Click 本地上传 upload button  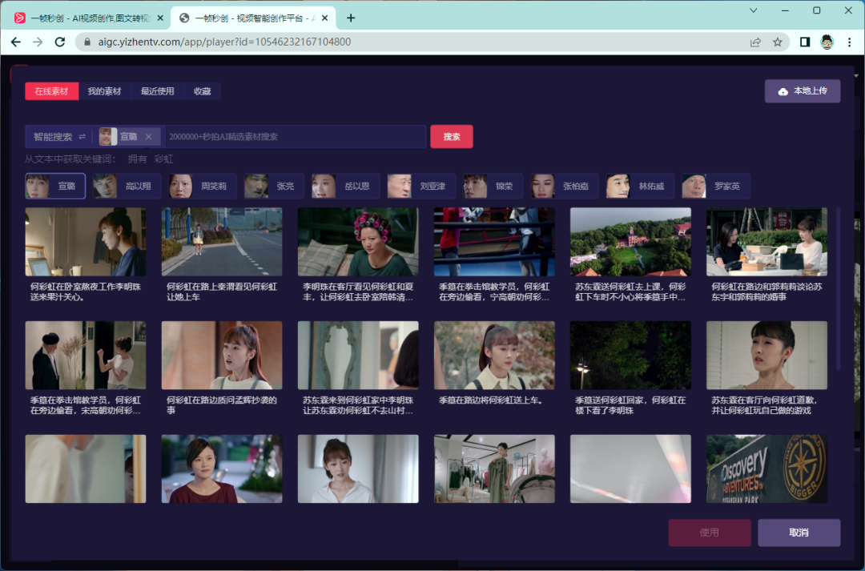pyautogui.click(x=802, y=91)
